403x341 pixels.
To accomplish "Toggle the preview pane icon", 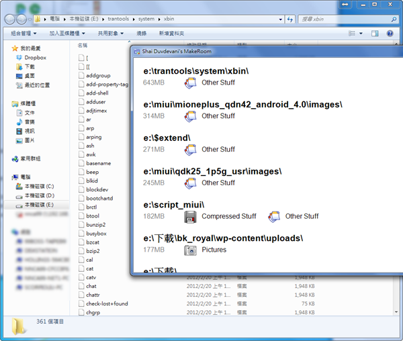I will point(375,34).
